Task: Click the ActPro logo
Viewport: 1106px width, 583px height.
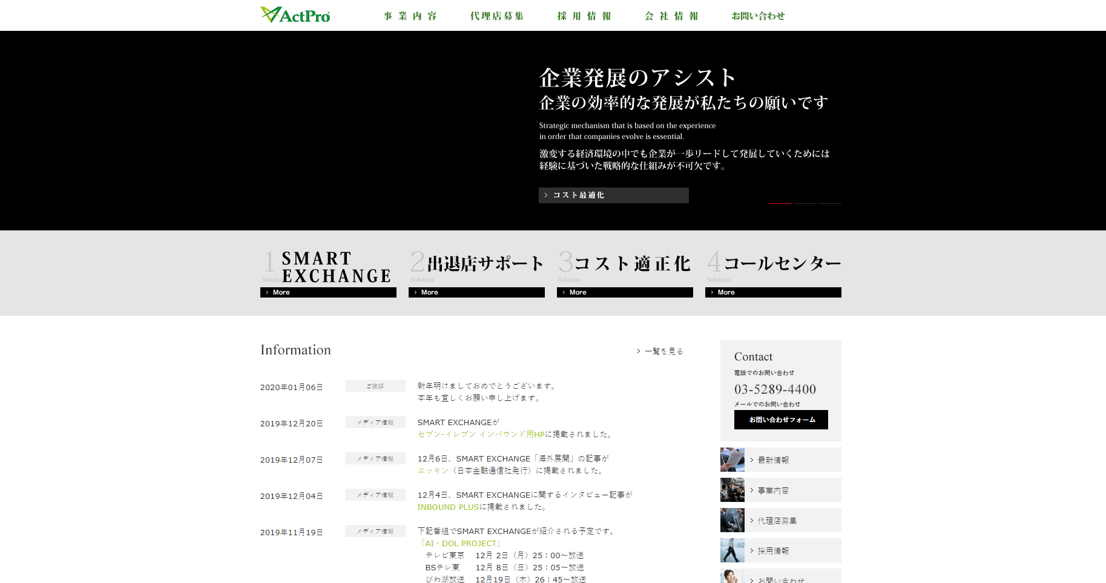Action: point(295,15)
